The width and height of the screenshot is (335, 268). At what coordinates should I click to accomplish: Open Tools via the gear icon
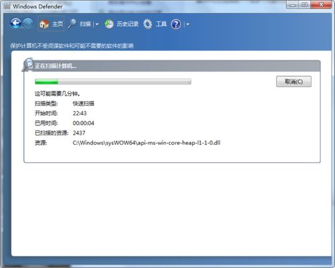(147, 24)
